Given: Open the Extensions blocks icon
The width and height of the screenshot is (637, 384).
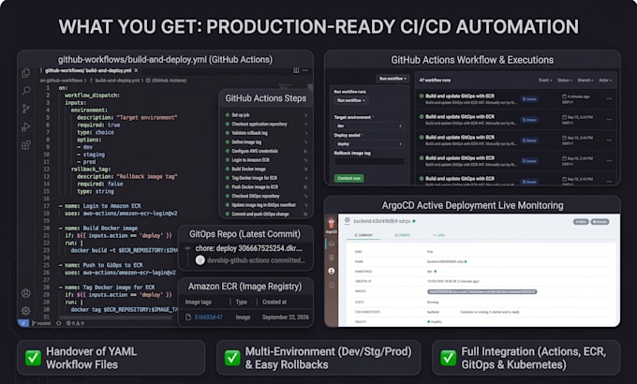Looking at the screenshot, I should point(26,144).
